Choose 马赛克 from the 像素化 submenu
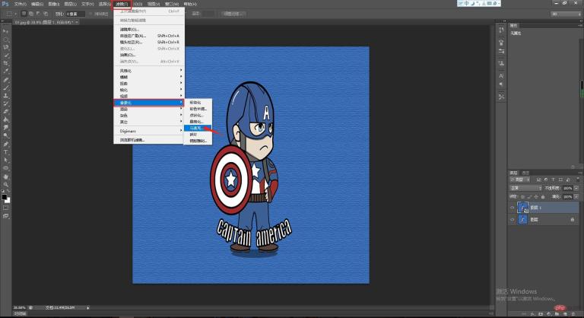 click(x=195, y=129)
